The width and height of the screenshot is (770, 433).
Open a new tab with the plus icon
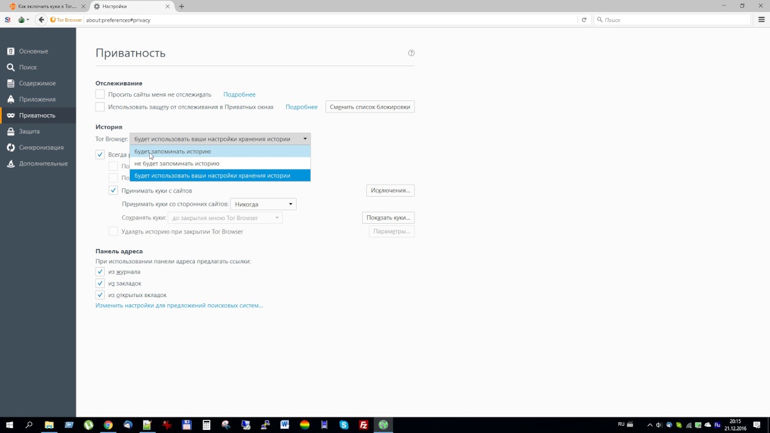point(182,7)
